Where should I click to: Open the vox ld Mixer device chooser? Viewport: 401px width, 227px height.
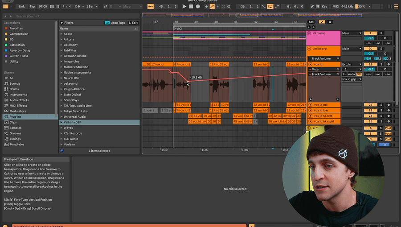tap(324, 70)
